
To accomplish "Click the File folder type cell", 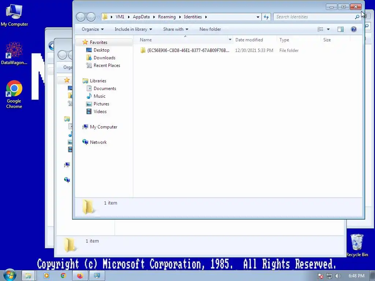I will (x=289, y=50).
